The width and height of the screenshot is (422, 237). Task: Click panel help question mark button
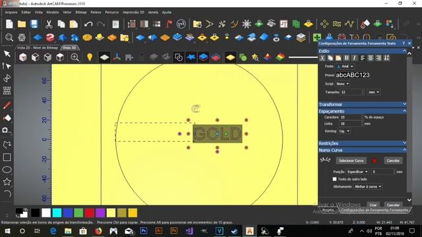tap(404, 43)
